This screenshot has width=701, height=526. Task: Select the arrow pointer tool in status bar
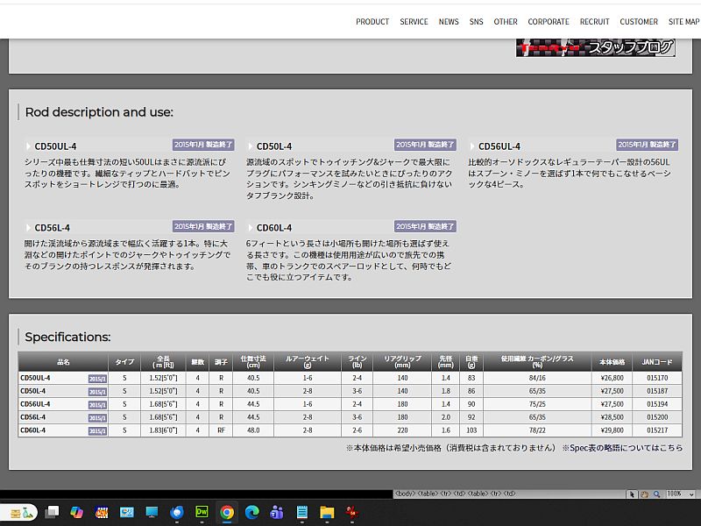[631, 494]
